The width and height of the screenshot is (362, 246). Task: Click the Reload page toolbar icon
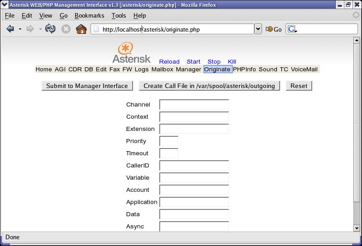[x=50, y=29]
